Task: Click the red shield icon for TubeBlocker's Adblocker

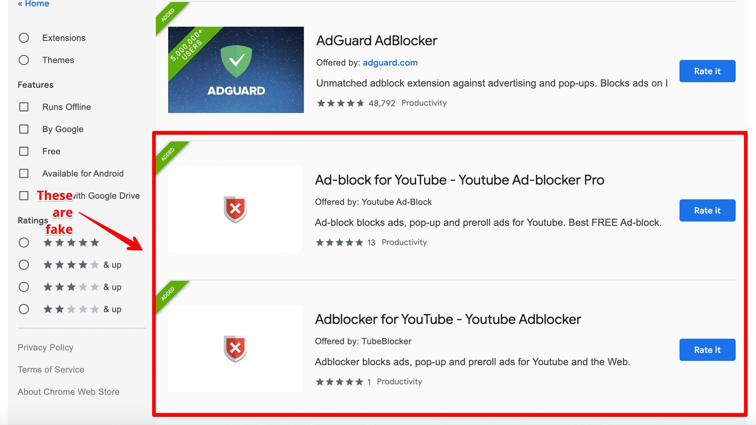Action: pyautogui.click(x=235, y=348)
